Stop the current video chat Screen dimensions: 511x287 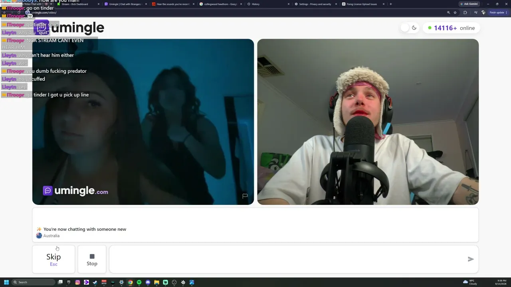point(92,259)
